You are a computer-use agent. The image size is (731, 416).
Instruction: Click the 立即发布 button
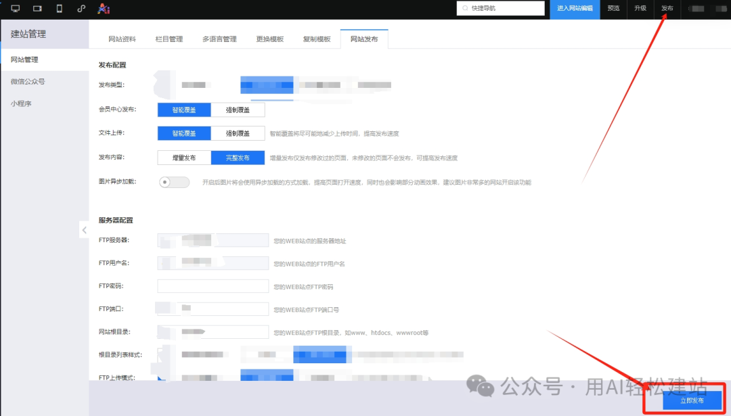[693, 400]
